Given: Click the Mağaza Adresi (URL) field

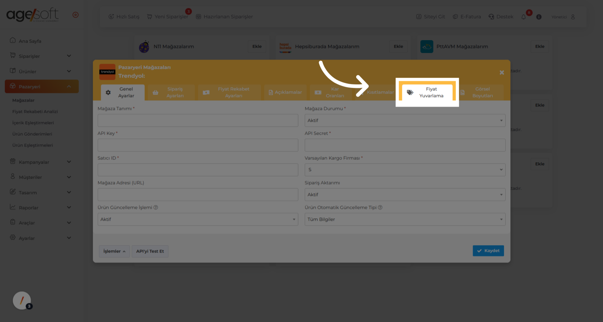Looking at the screenshot, I should (x=198, y=194).
